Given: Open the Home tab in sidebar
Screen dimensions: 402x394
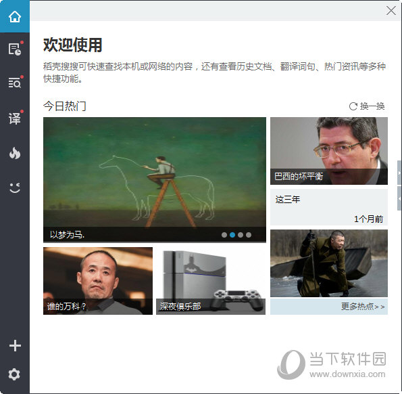Looking at the screenshot, I should click(15, 17).
